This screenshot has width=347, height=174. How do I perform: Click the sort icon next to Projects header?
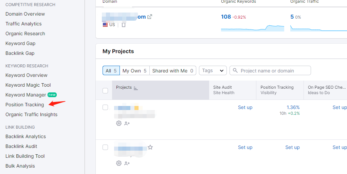(136, 88)
